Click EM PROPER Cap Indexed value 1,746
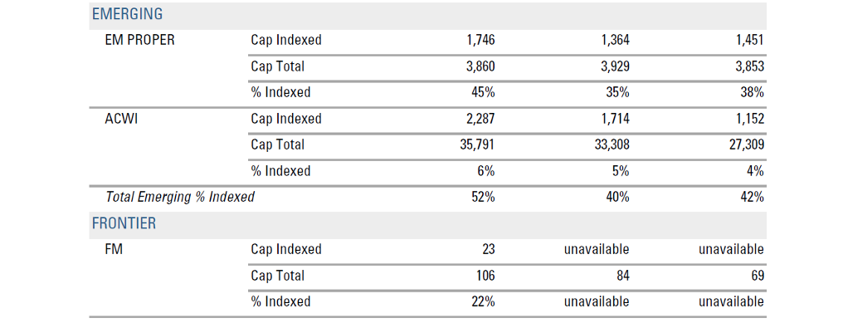 tap(480, 40)
